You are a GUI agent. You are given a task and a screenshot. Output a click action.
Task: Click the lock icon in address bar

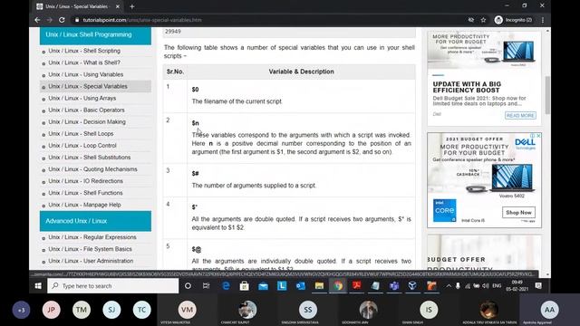(x=77, y=20)
